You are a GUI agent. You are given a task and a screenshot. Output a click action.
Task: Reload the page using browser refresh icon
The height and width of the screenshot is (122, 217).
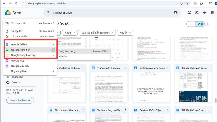click(16, 4)
